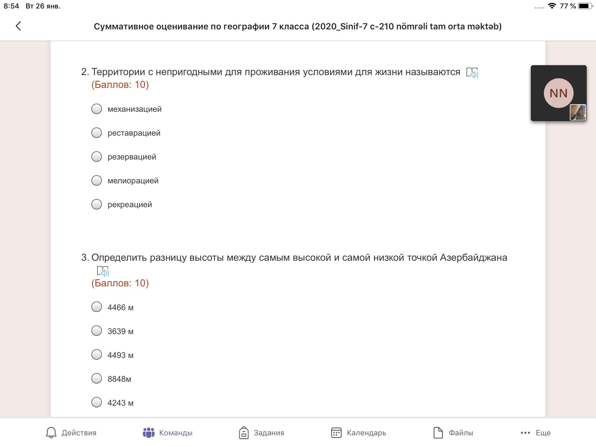Tap the back arrow in header
The height and width of the screenshot is (447, 596).
[18, 26]
